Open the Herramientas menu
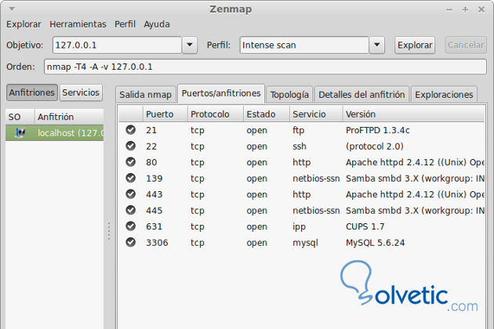Image resolution: width=494 pixels, height=329 pixels. coord(78,24)
